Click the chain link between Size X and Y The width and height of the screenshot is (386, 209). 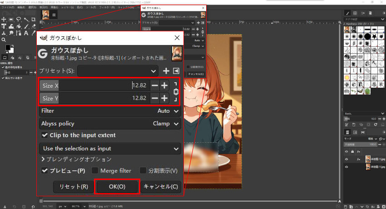point(176,92)
